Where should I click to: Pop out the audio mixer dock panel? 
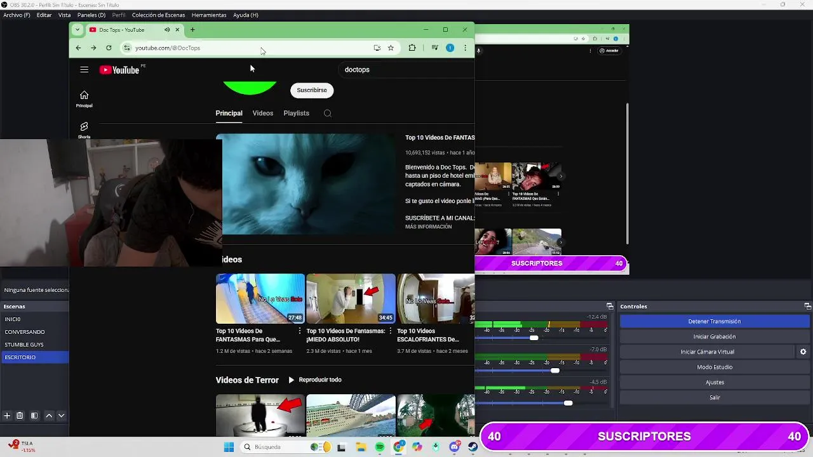coord(610,307)
